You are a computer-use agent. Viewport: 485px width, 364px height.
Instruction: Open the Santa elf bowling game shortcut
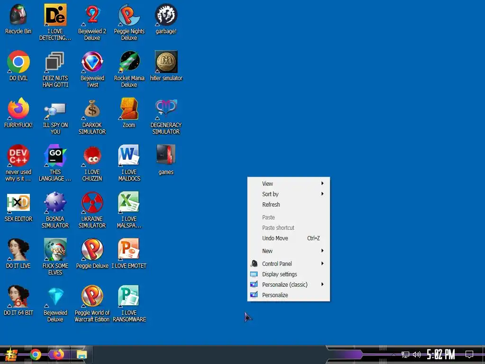(x=55, y=257)
